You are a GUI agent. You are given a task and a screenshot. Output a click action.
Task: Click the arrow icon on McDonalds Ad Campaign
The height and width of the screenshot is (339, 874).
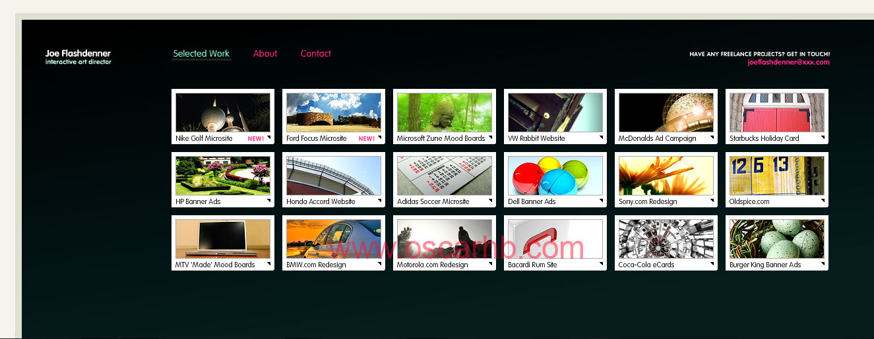(x=712, y=137)
